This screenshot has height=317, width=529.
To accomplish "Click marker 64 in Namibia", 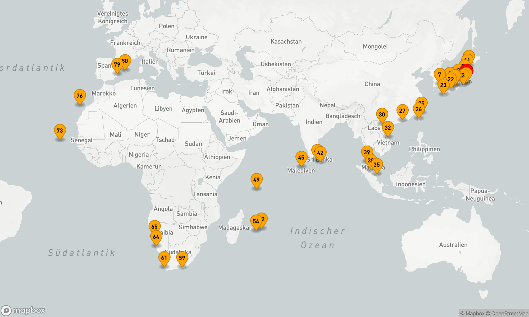I will pos(156,237).
